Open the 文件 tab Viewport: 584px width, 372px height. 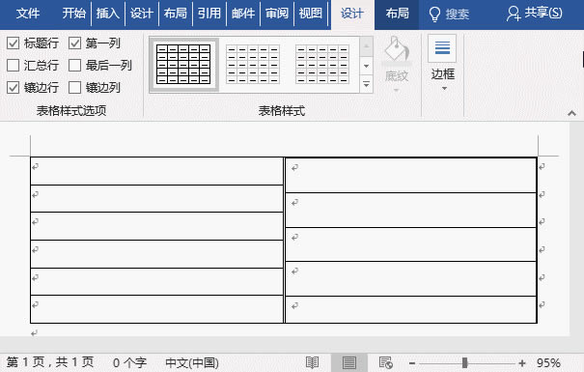coord(28,14)
